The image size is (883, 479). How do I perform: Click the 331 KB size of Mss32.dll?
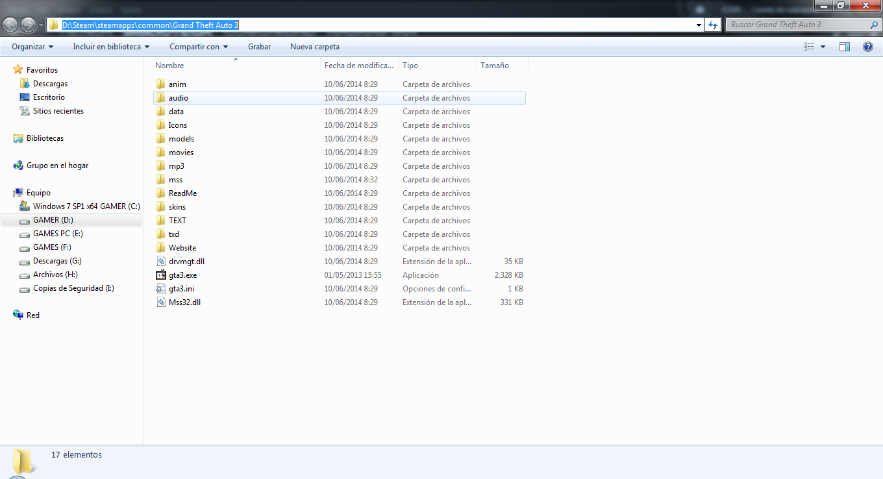point(512,302)
